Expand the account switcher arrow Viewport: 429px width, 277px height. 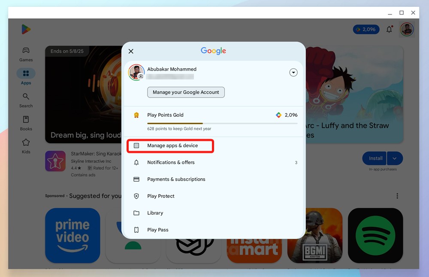pos(293,73)
